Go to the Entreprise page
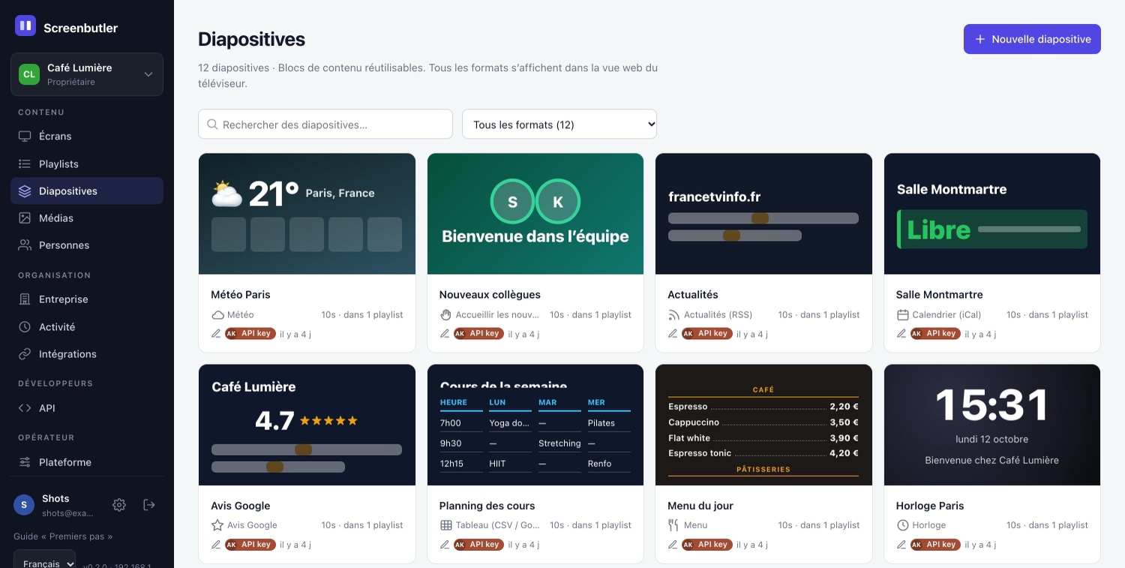The width and height of the screenshot is (1125, 568). pos(87,299)
